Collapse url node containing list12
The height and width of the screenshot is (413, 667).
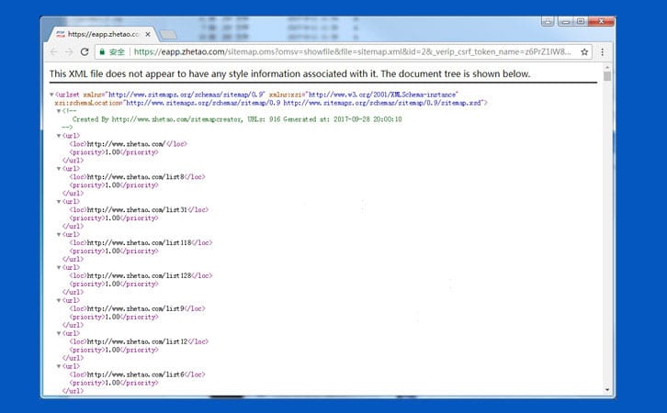coord(59,333)
